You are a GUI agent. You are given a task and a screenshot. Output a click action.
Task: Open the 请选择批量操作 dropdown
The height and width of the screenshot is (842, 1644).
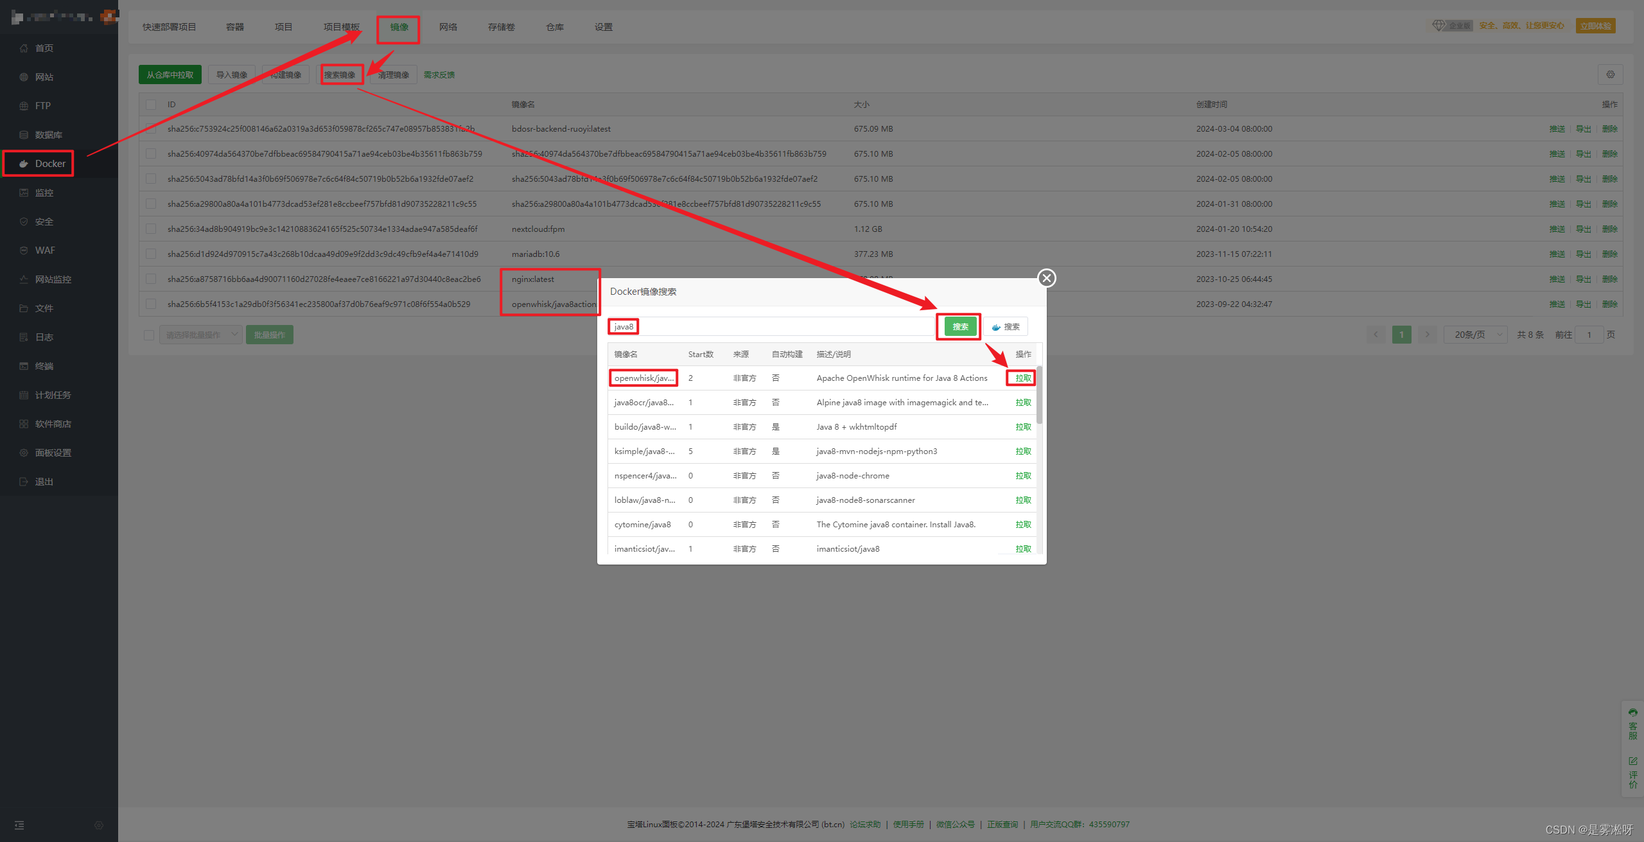(201, 335)
